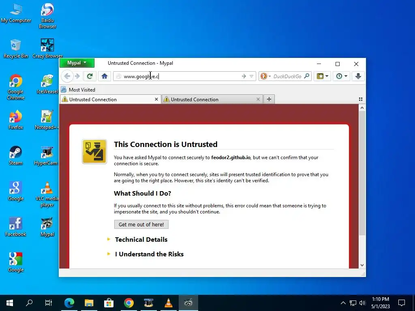Select the Mypal raccoon desktop icon
Image resolution: width=415 pixels, height=311 pixels.
click(x=47, y=227)
